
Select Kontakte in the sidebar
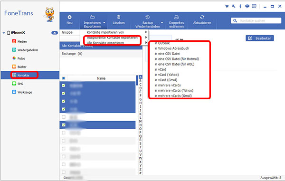[30, 75]
